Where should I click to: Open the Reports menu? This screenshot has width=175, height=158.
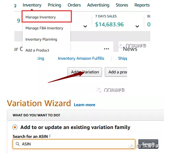pyautogui.click(x=142, y=5)
